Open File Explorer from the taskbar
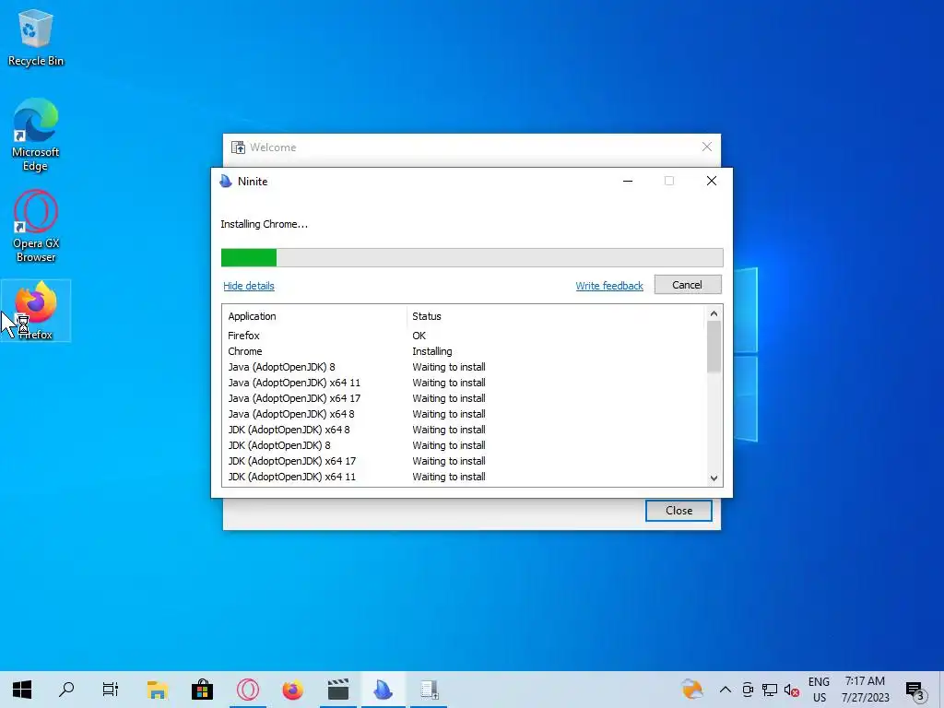Viewport: 944px width, 708px height. tap(157, 690)
